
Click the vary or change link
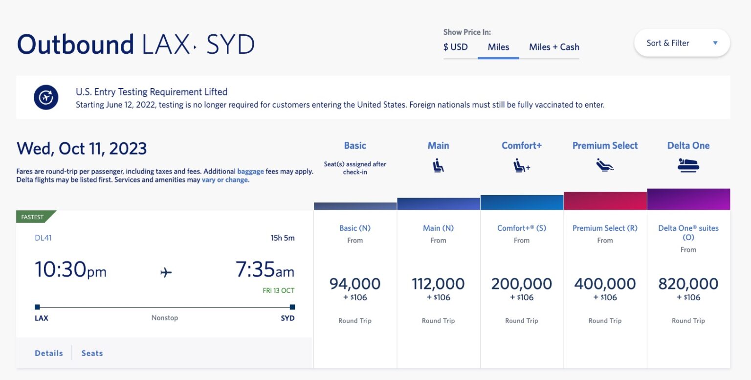(224, 179)
